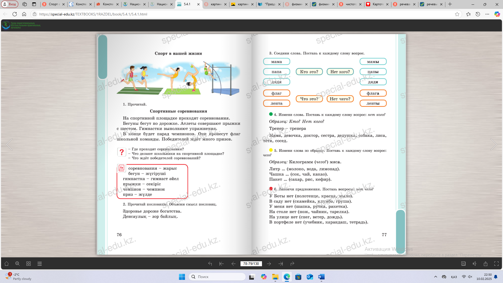Open the page thumbnails grid view
Viewport: 503px width, 283px height.
point(29,264)
